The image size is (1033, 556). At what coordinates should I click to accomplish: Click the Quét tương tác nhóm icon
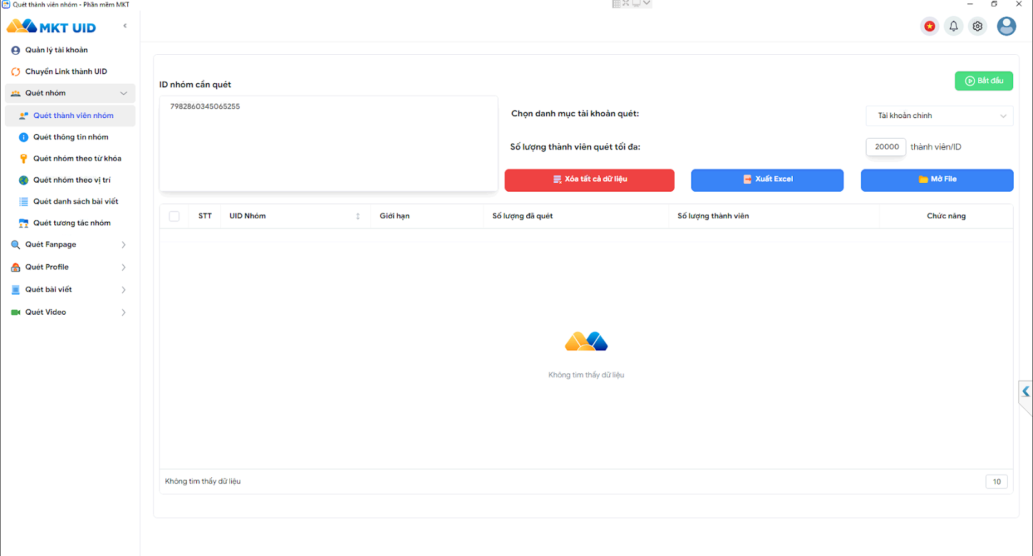tap(24, 223)
